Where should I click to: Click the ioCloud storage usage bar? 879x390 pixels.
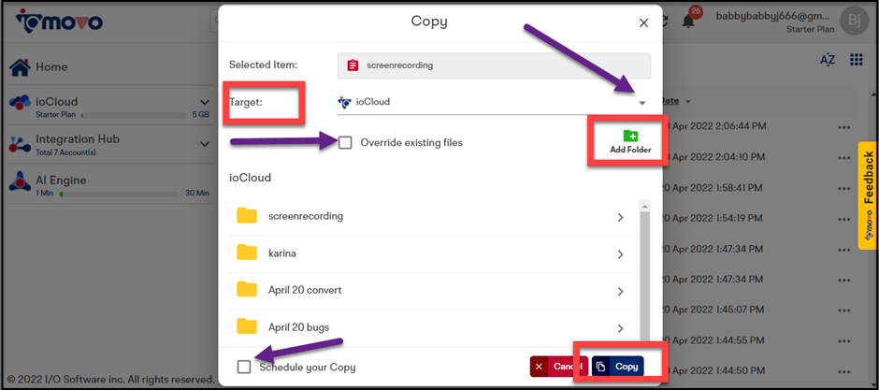[134, 115]
